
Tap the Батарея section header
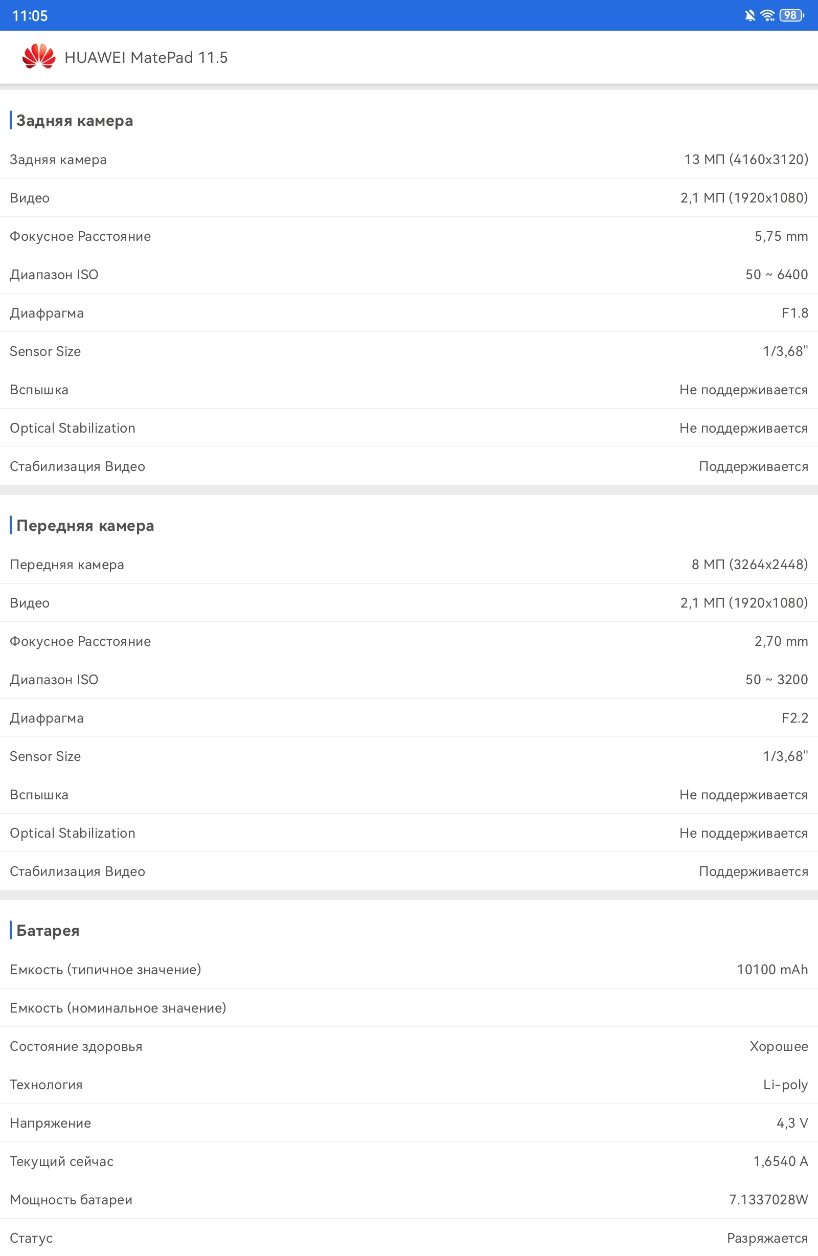[x=48, y=930]
